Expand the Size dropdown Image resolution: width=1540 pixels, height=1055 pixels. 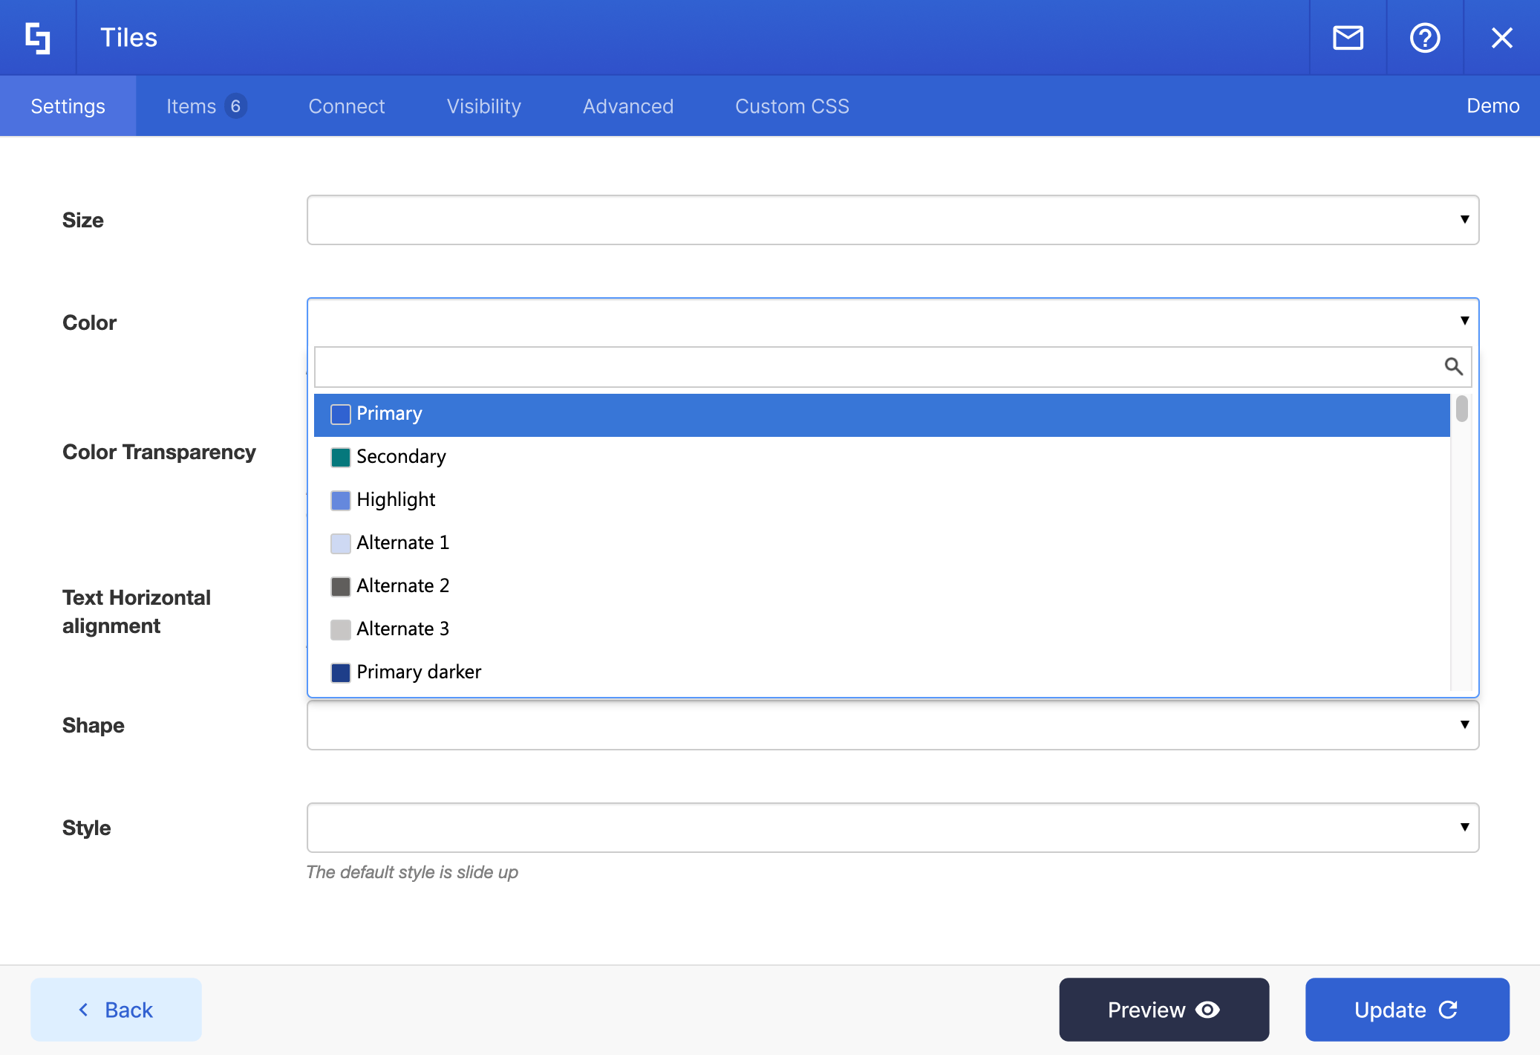tap(893, 220)
